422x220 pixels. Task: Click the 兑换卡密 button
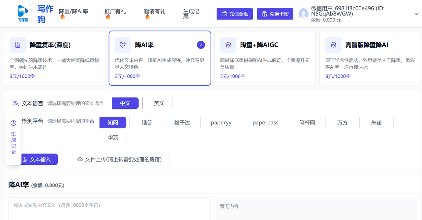pyautogui.click(x=275, y=14)
